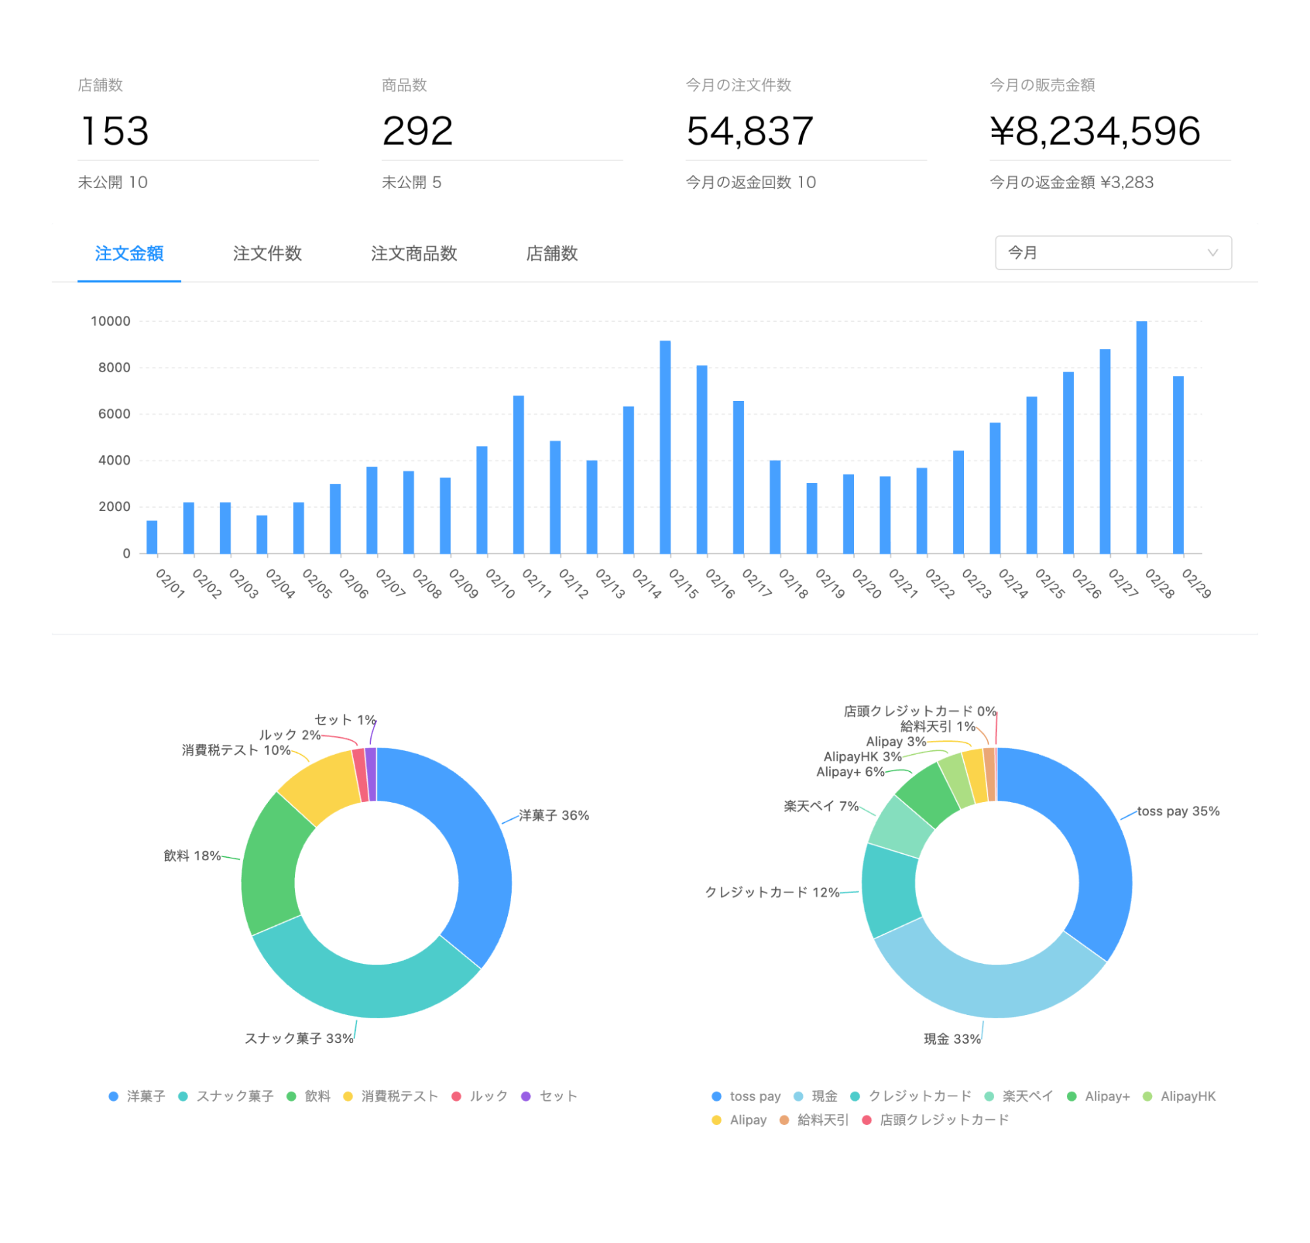The image size is (1310, 1243).
Task: Toggle スナック菓子 legend item
Action: tap(226, 1096)
